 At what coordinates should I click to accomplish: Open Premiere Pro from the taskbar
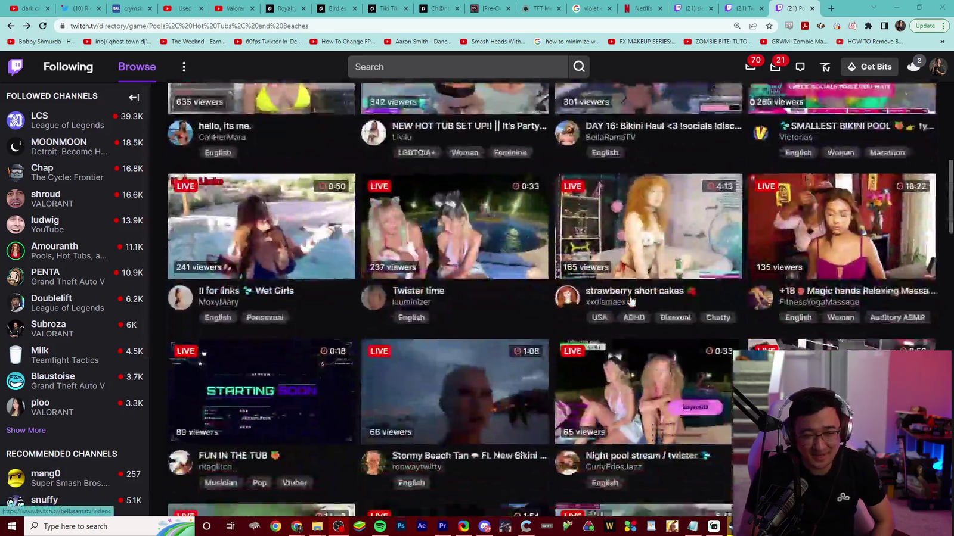pyautogui.click(x=442, y=526)
